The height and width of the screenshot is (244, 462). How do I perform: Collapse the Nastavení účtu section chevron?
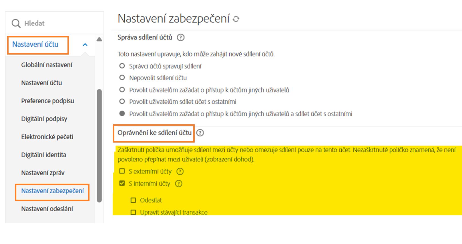point(85,45)
